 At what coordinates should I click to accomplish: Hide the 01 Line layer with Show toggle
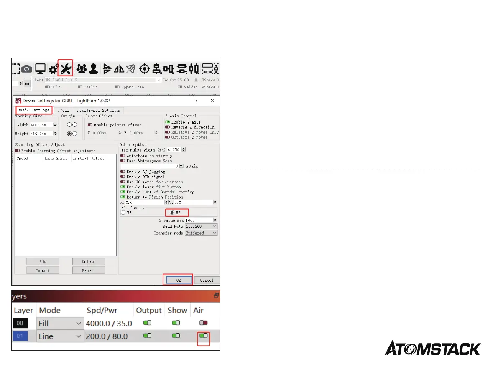click(176, 335)
